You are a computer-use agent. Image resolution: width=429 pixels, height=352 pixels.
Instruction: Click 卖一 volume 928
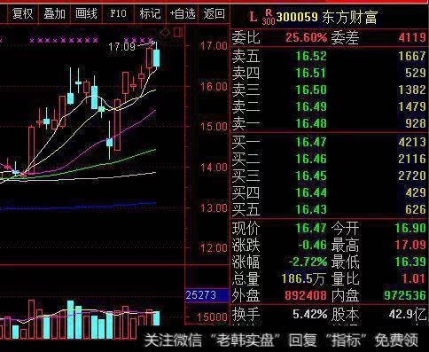[x=416, y=123]
